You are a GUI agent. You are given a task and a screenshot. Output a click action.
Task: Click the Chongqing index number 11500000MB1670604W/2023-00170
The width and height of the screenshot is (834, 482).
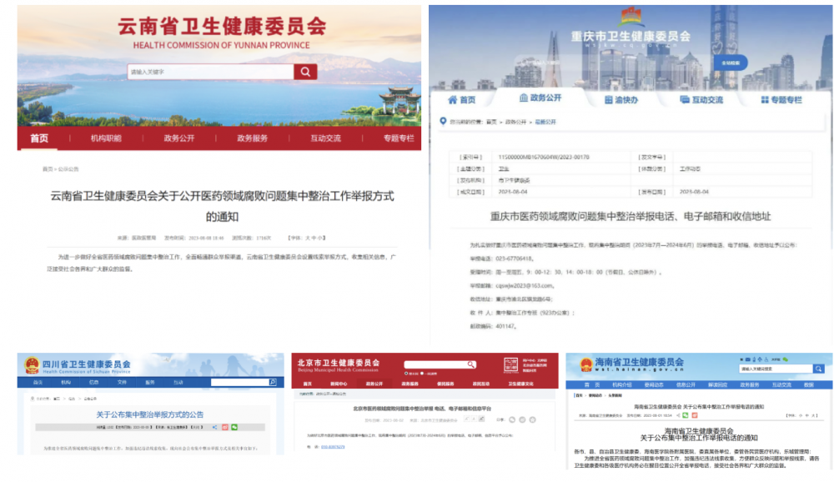544,157
